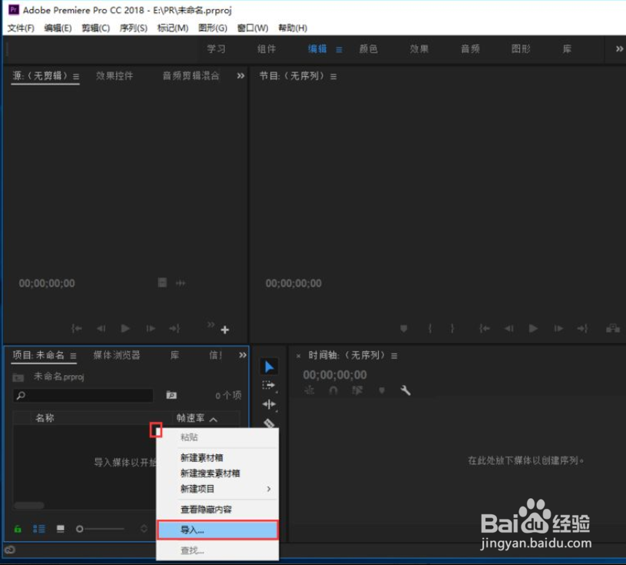Expand source monitor transport overflow chevron
The height and width of the screenshot is (565, 626).
point(210,324)
